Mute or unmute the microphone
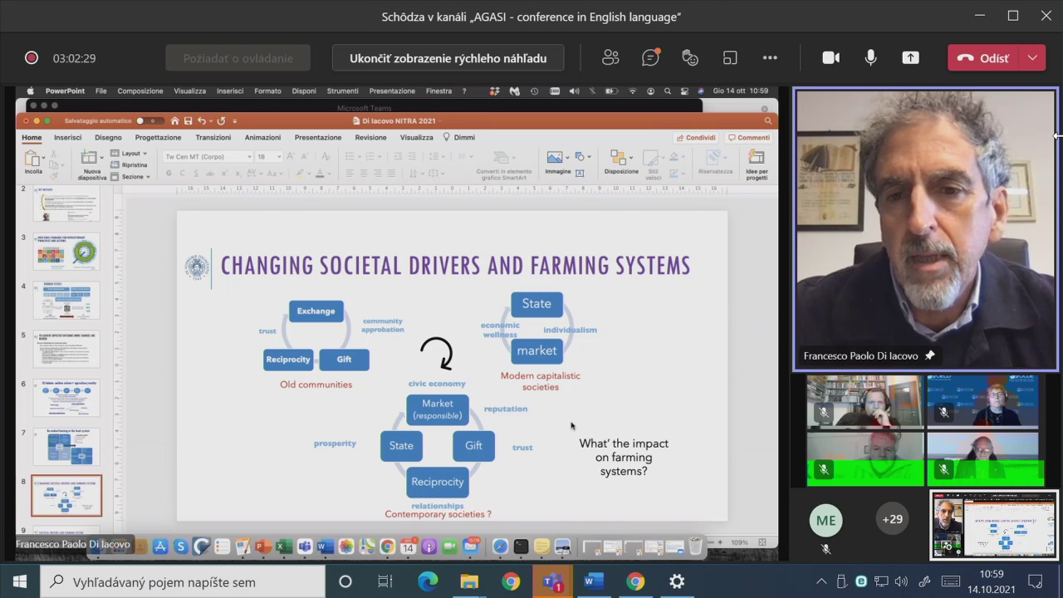1063x598 pixels. pos(870,58)
